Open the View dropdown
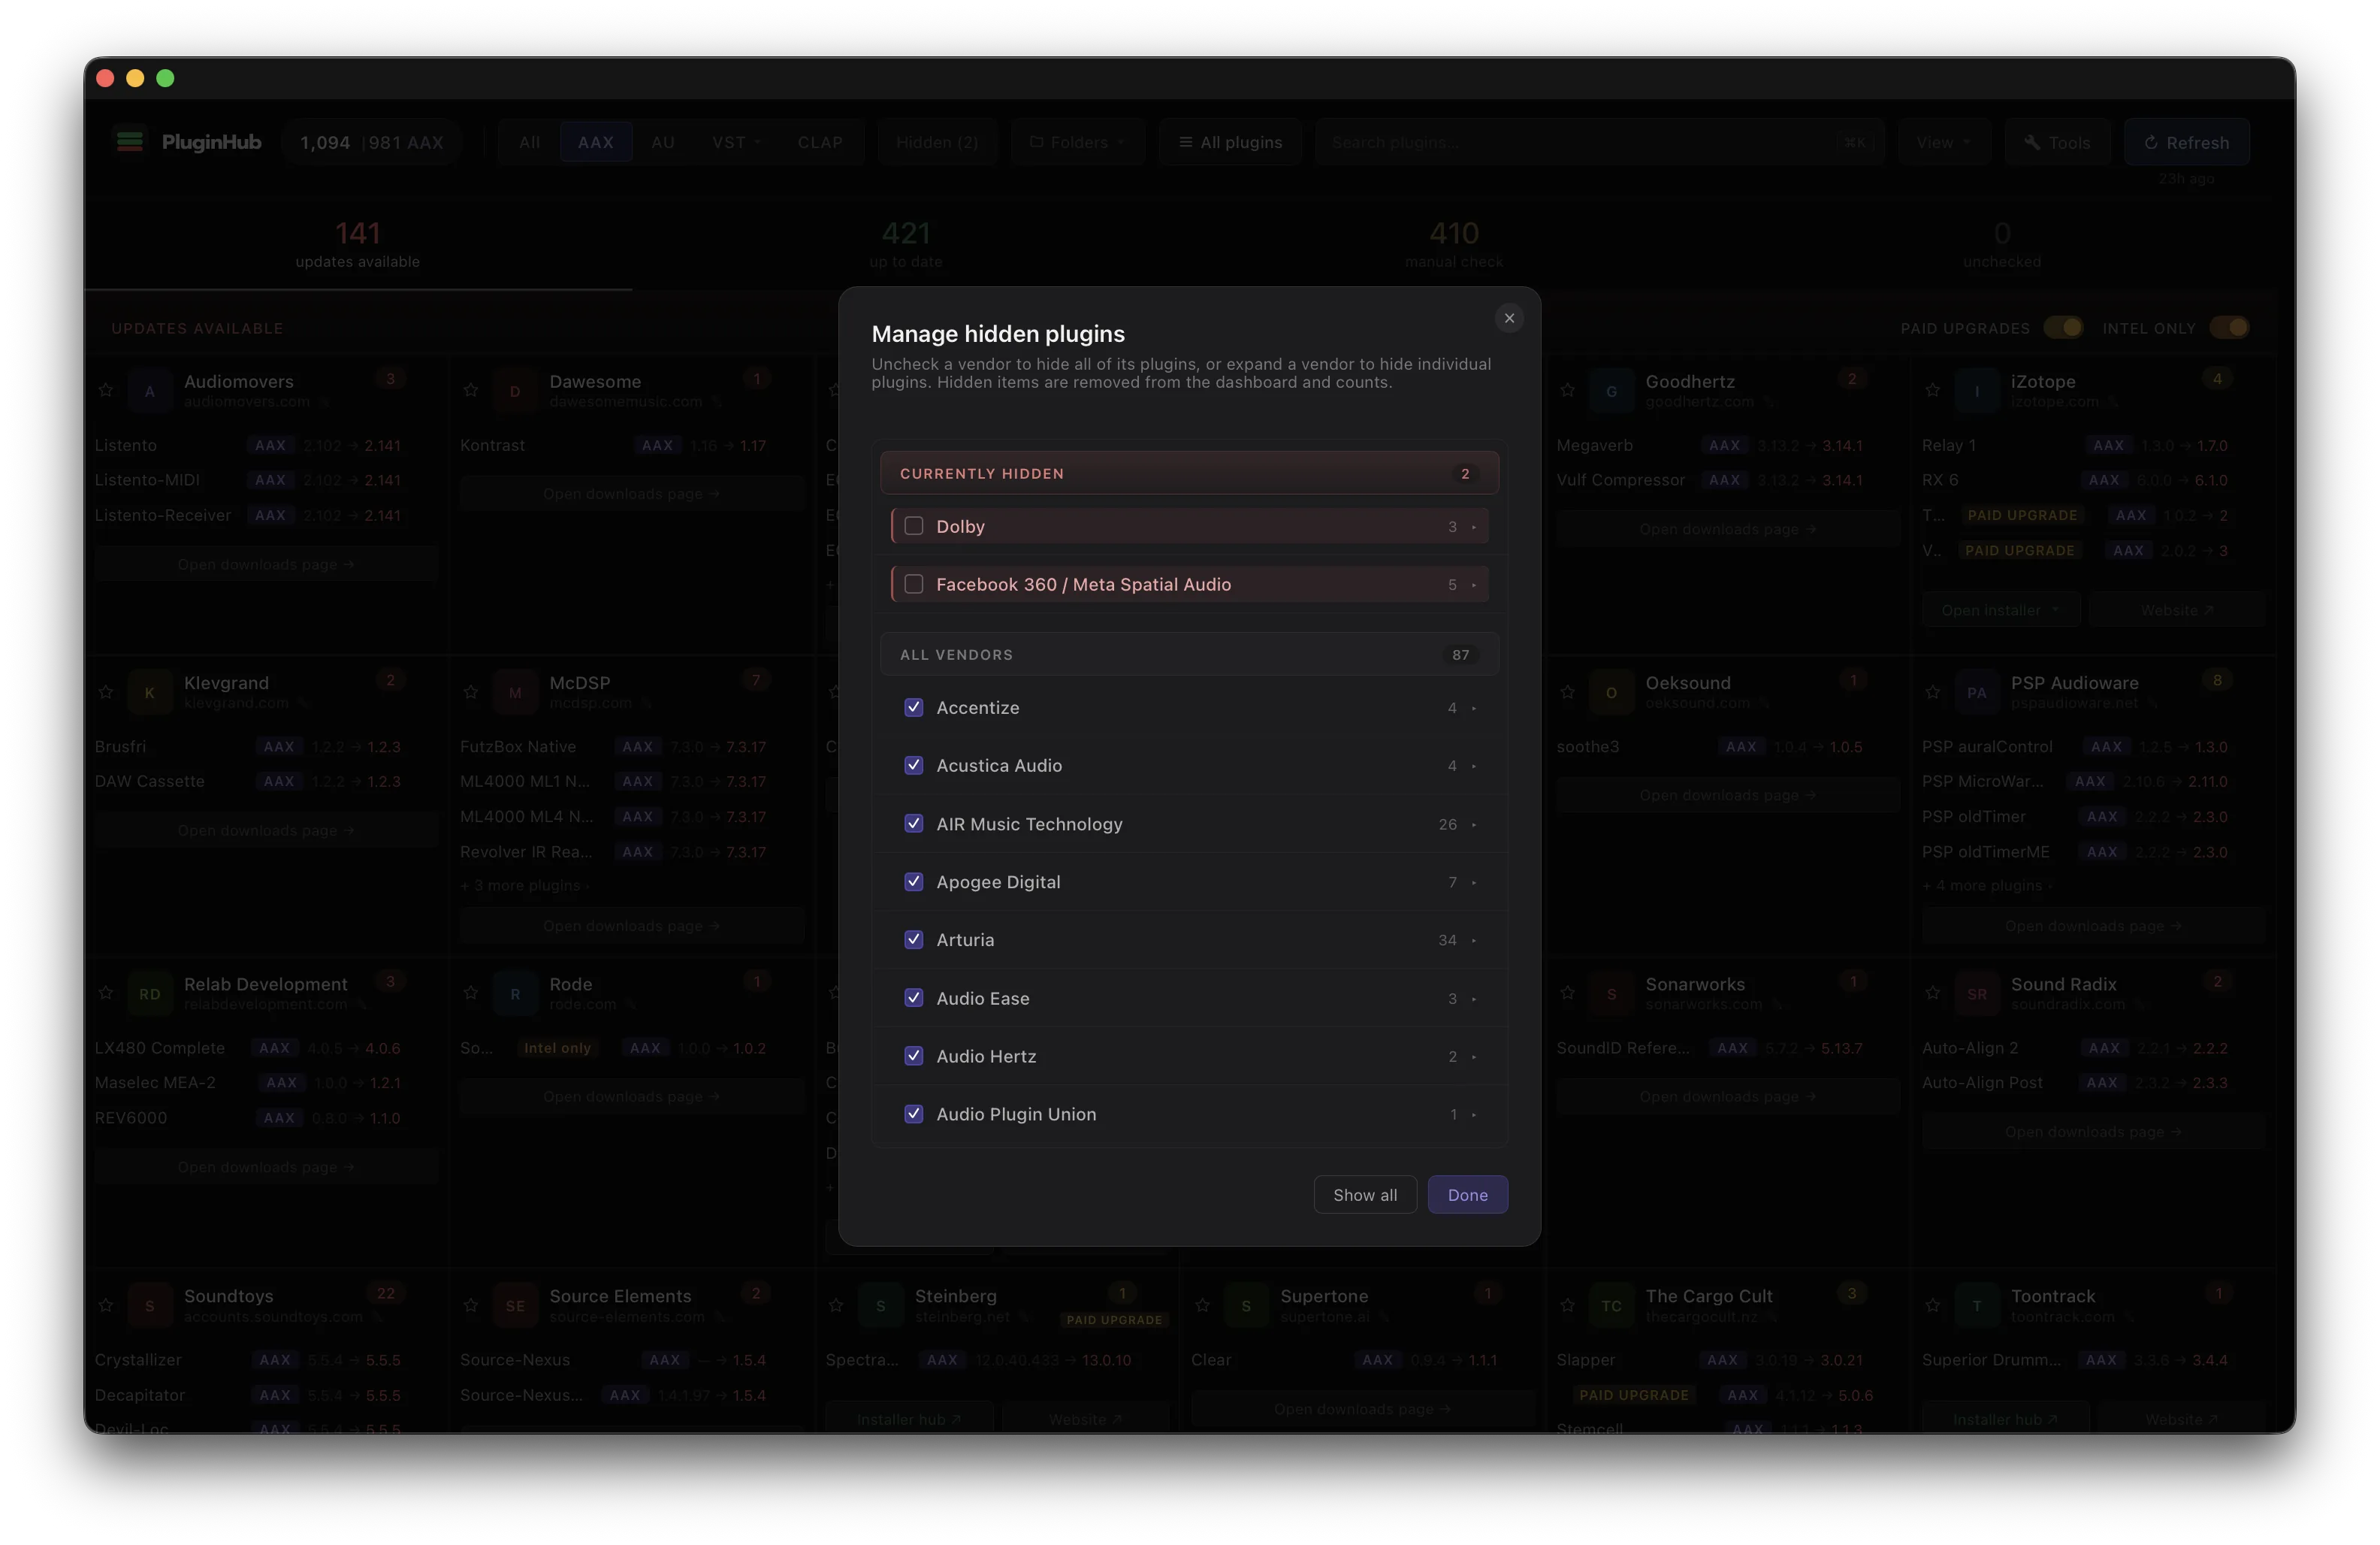2380x1545 pixels. pos(1944,142)
